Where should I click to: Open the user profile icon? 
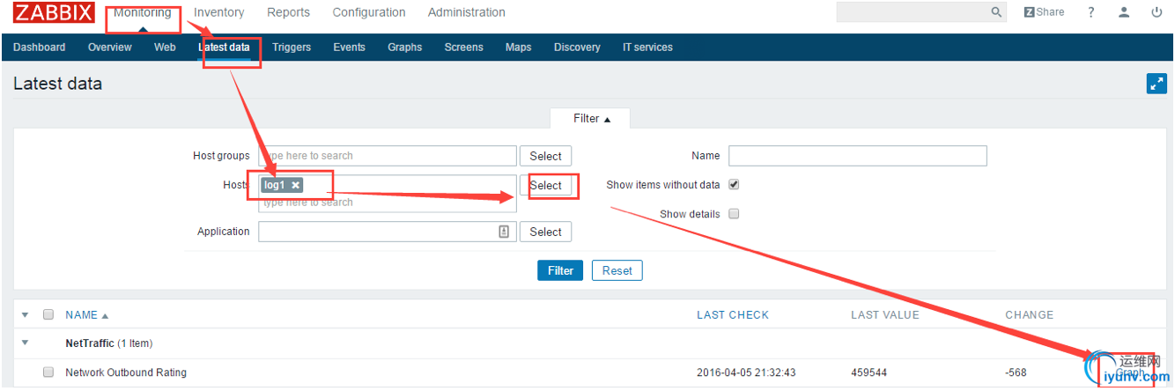(1124, 12)
